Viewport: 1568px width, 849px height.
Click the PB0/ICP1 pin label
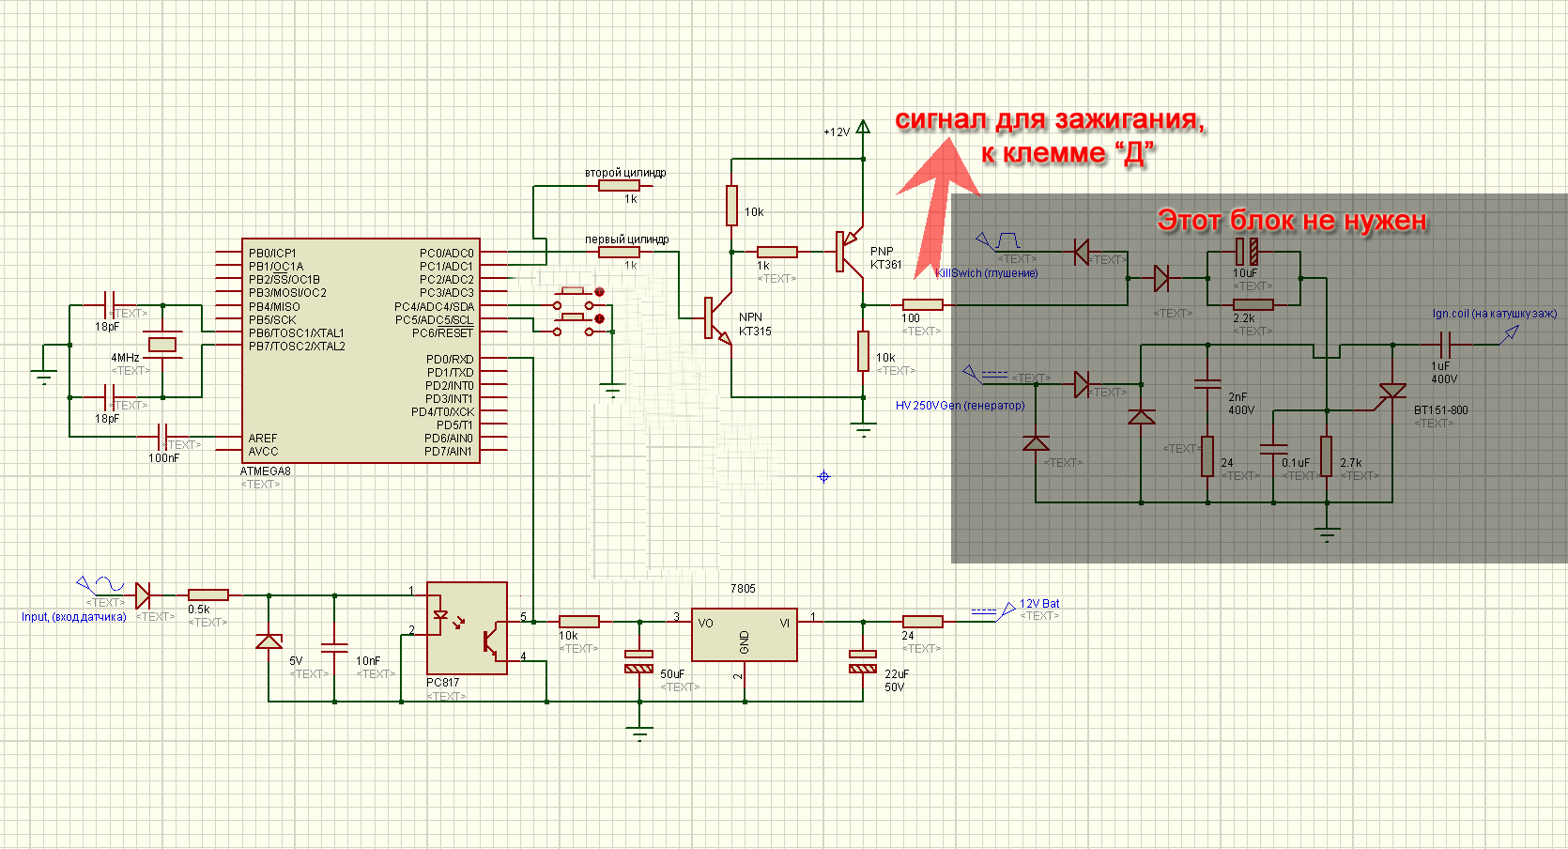point(272,254)
